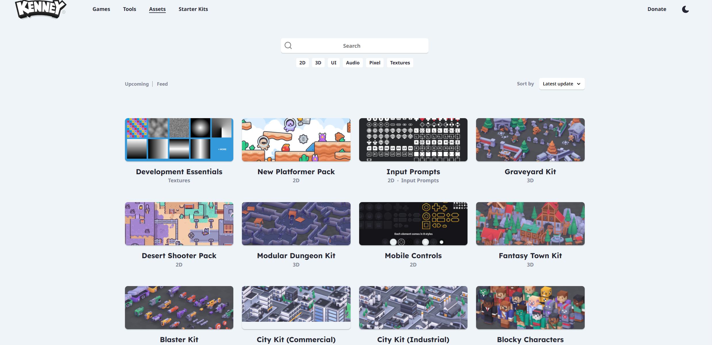Select the Textures filter tag
The image size is (712, 345).
(x=400, y=63)
